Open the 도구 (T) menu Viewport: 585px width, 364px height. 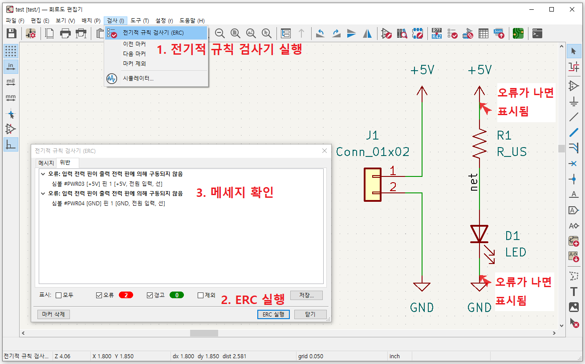[x=140, y=20]
